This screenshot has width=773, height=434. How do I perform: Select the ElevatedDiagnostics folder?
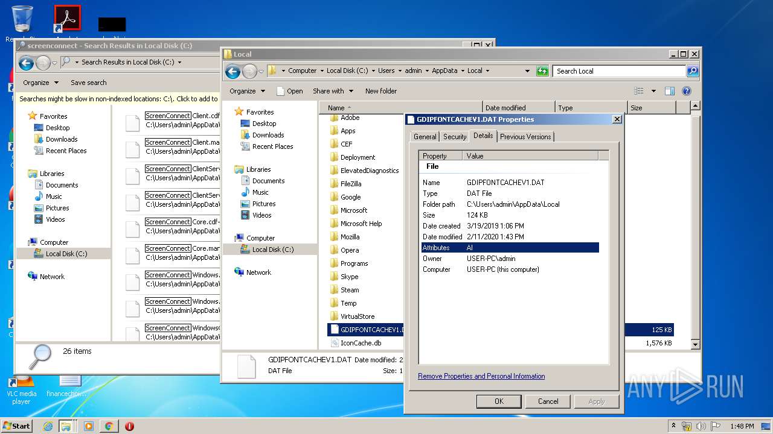[370, 171]
